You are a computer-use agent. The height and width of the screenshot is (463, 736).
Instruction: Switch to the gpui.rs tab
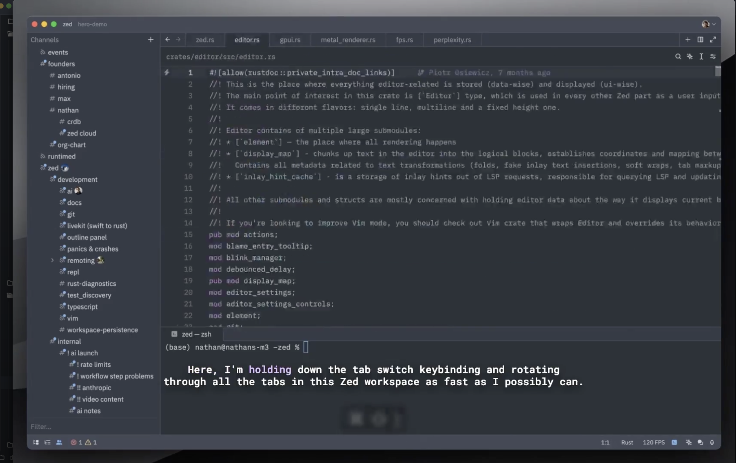click(x=290, y=40)
